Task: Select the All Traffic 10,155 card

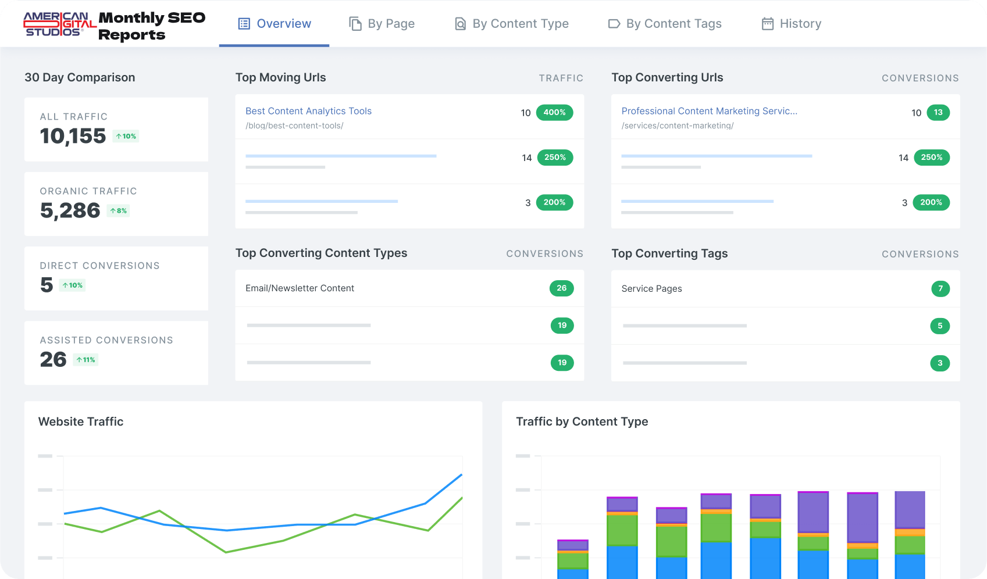Action: tap(116, 129)
